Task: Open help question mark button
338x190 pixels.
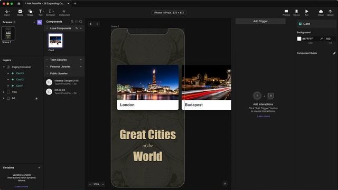Action: click(x=225, y=184)
